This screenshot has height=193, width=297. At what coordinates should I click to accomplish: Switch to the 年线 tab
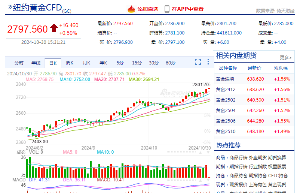click(x=36, y=63)
